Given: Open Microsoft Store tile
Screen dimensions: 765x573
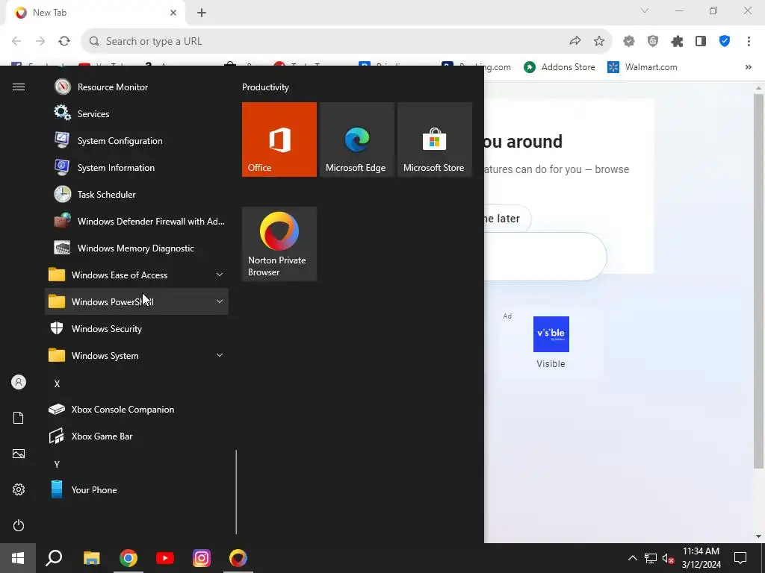Looking at the screenshot, I should tap(435, 140).
